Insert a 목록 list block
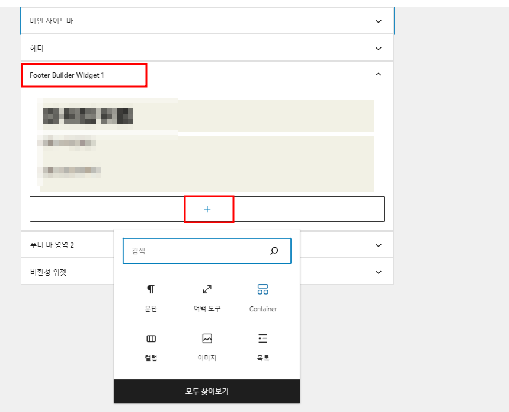This screenshot has height=412, width=509. (262, 346)
